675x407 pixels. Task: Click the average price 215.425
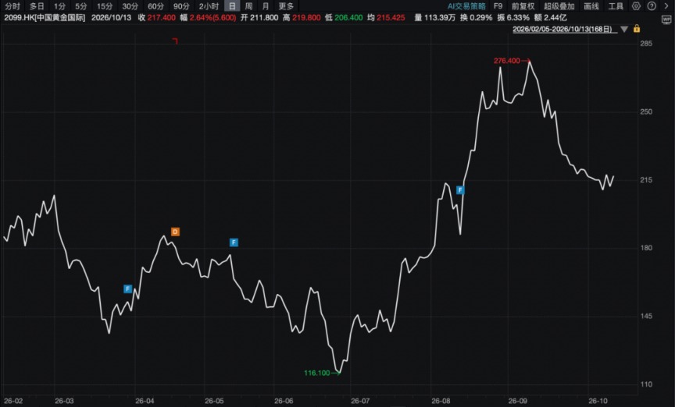(x=391, y=18)
